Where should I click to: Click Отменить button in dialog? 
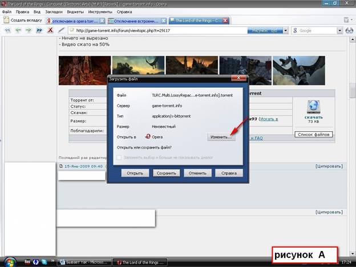tap(197, 173)
